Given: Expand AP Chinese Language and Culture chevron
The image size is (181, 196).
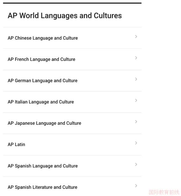Looking at the screenshot, I should coord(136,37).
